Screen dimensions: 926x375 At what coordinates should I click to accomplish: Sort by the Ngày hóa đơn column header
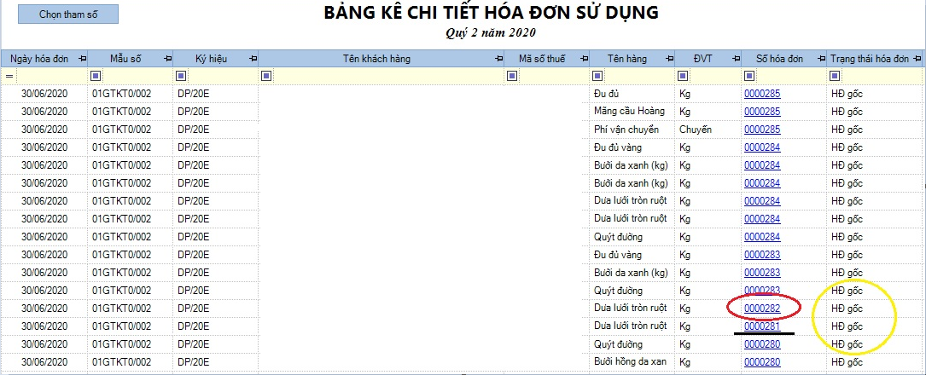[38, 59]
